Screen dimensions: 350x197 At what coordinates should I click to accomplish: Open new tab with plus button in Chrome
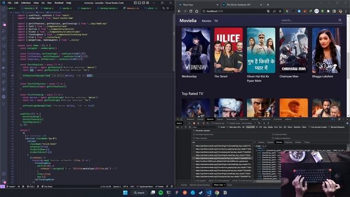[x=268, y=4]
